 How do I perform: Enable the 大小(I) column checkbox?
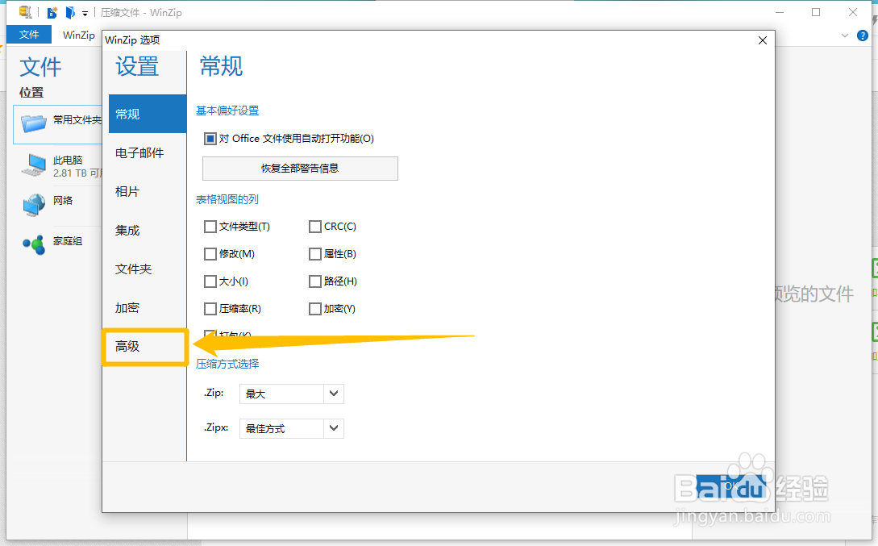pyautogui.click(x=210, y=281)
